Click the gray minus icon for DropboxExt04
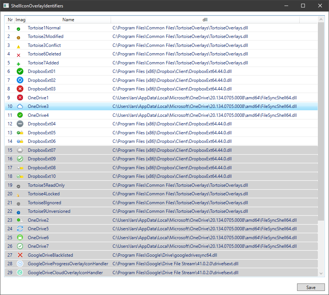 click(x=20, y=124)
